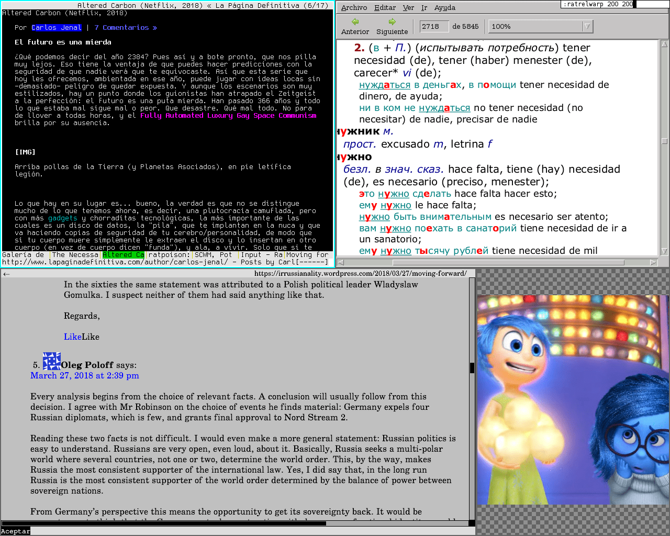Image resolution: width=670 pixels, height=536 pixels.
Task: Click the 'Regards,' line in the comment
Action: (82, 316)
